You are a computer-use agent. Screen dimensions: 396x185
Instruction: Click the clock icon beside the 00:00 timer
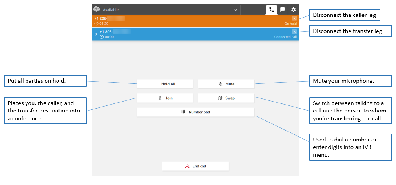coord(102,37)
